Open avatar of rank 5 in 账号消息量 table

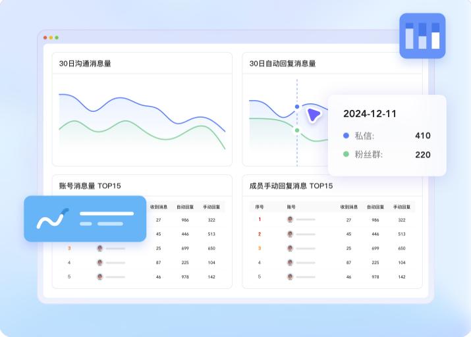[99, 276]
